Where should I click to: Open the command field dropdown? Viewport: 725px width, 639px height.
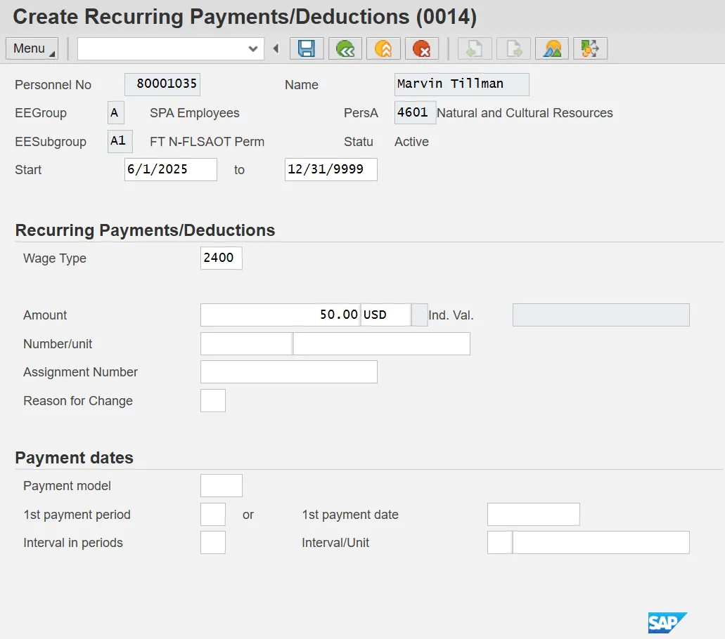(x=253, y=48)
